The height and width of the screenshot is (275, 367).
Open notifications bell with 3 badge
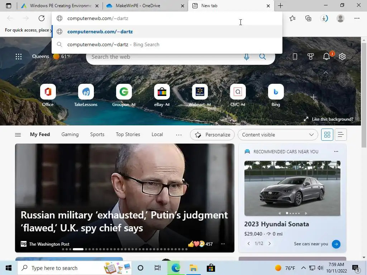point(327,56)
